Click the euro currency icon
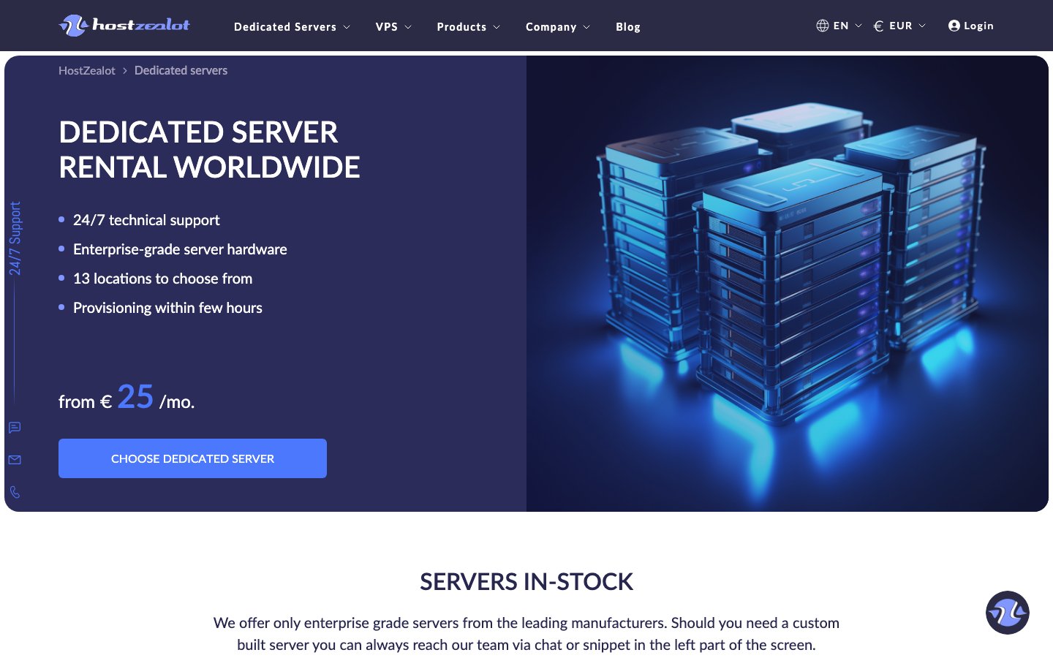The image size is (1053, 658). 878,26
